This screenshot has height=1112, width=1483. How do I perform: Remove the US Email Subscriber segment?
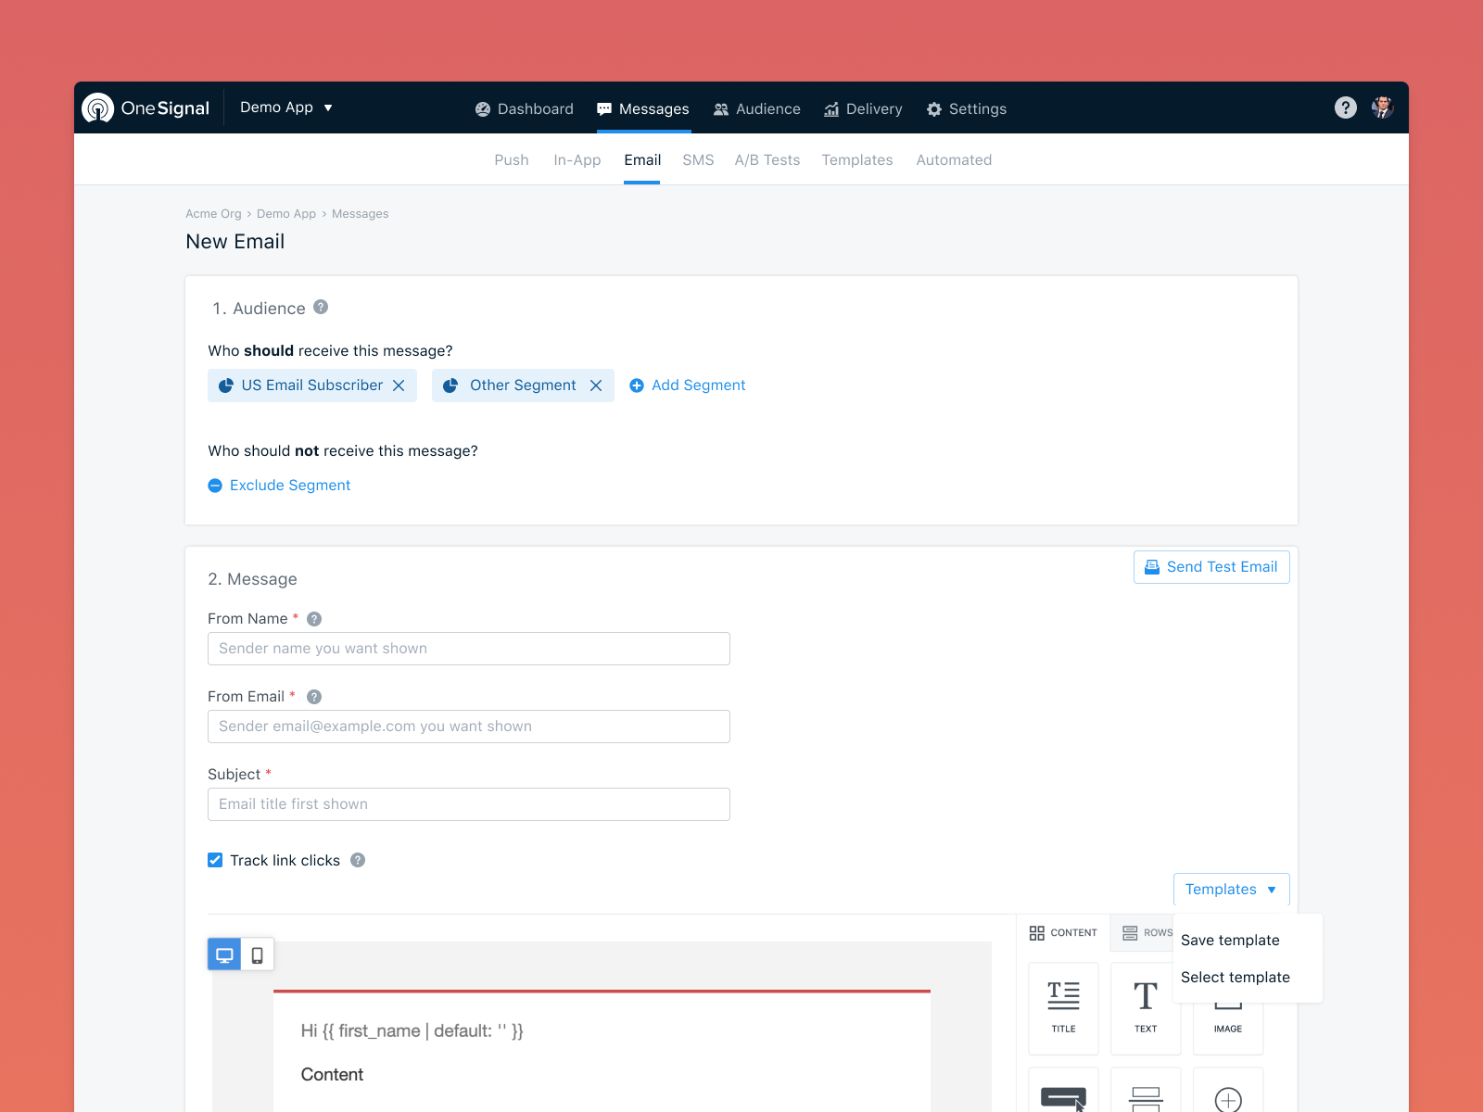[399, 385]
